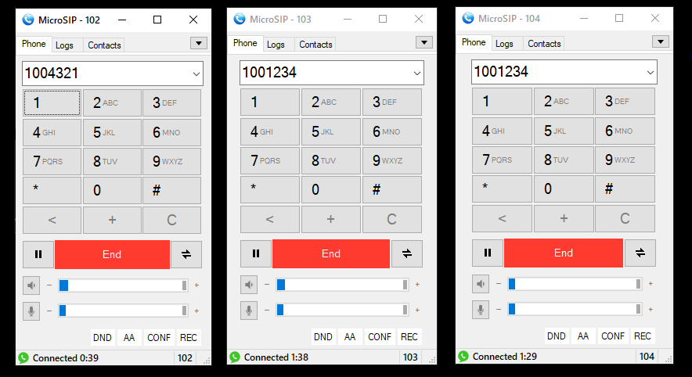The height and width of the screenshot is (377, 692).
Task: Click speaker volume slider in MicroSIP 102
Action: tap(123, 285)
